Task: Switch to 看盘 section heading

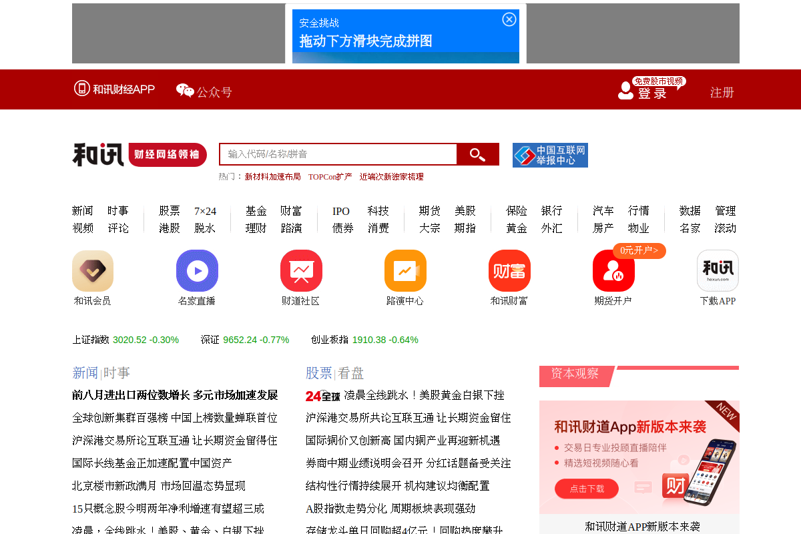Action: [351, 373]
